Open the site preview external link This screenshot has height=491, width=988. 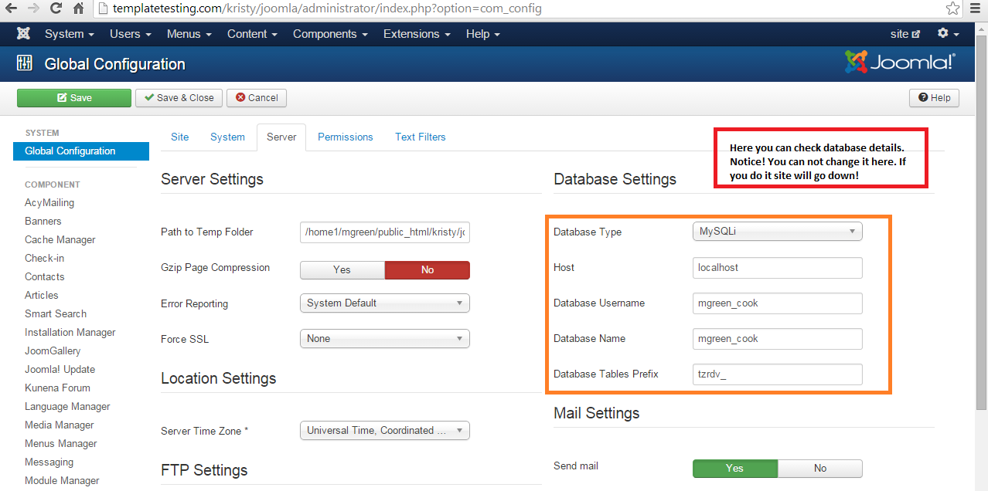[x=905, y=34]
